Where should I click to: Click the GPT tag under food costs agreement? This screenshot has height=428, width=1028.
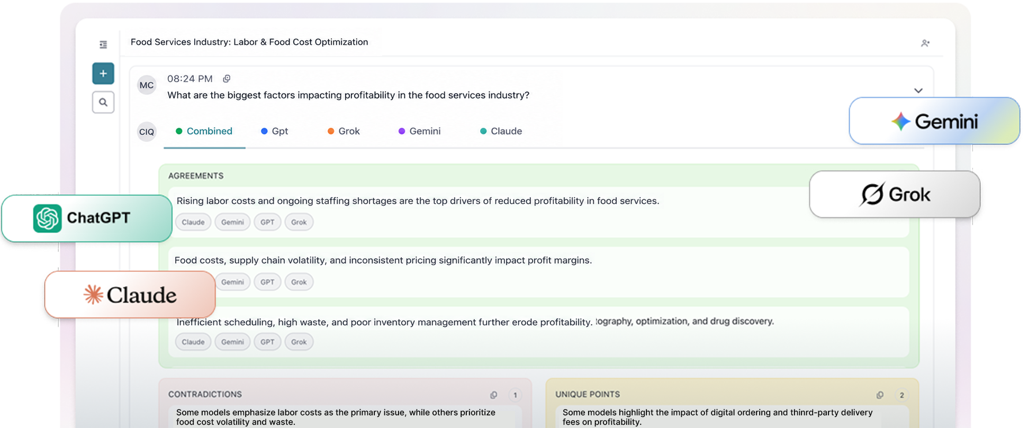point(267,282)
